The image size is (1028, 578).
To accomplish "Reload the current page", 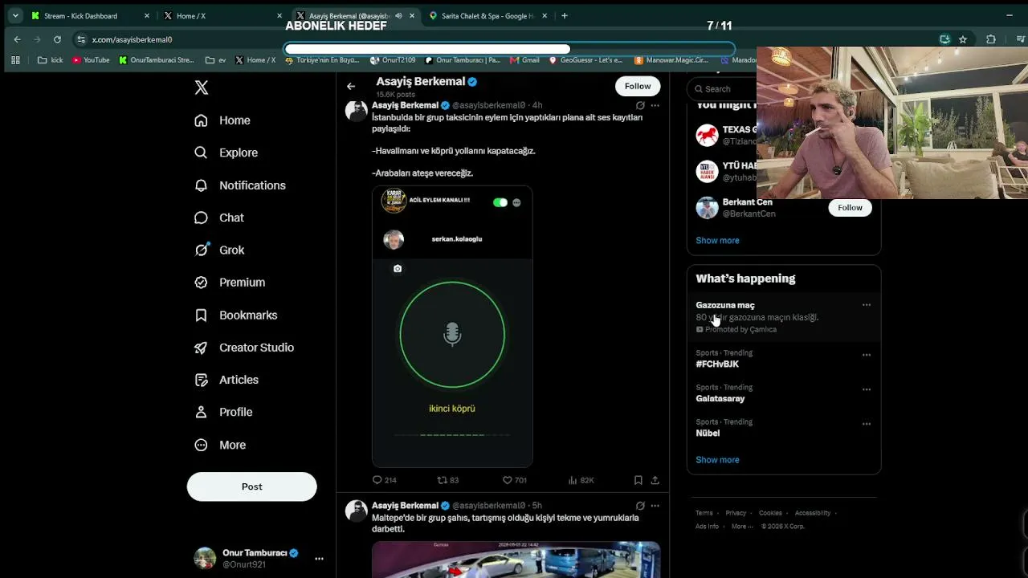I will coord(57,39).
